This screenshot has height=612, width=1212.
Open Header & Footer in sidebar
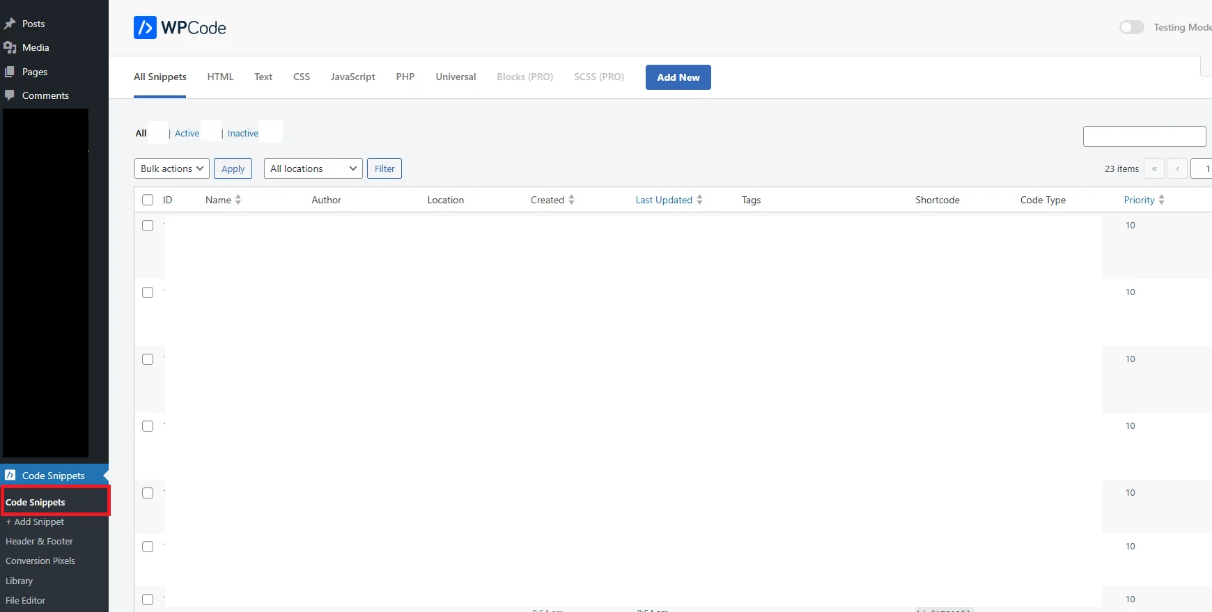(39, 541)
